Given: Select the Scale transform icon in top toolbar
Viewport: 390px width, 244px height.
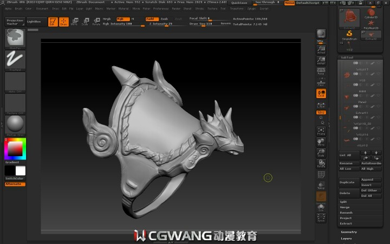Looking at the screenshot, I should point(85,22).
